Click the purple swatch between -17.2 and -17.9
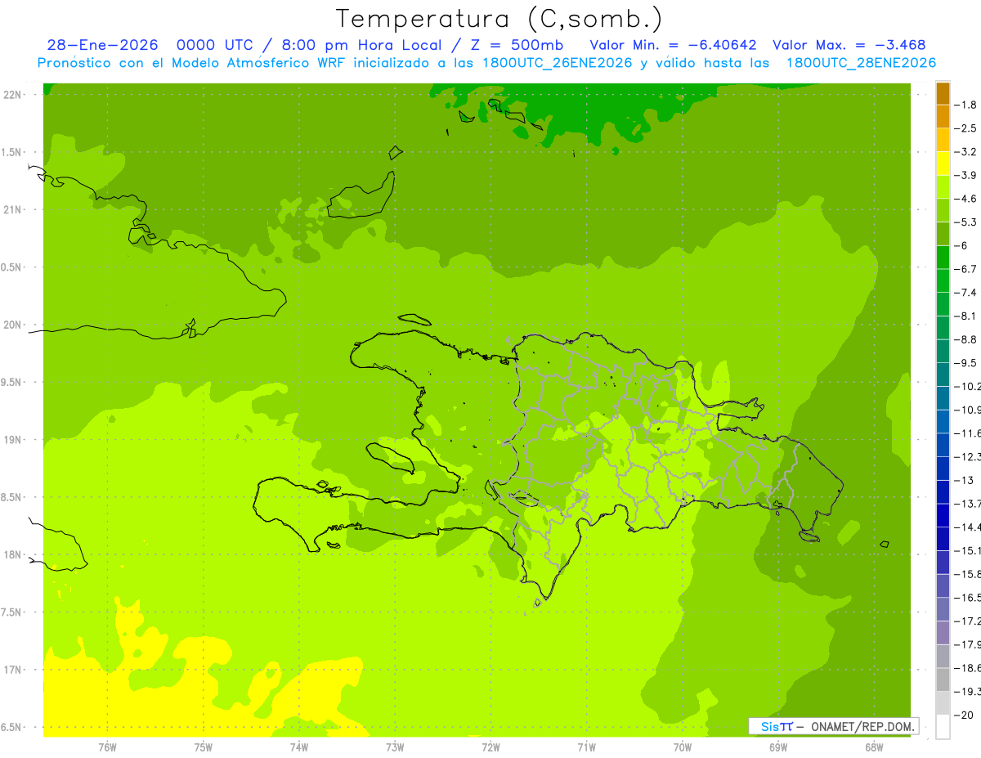 [x=943, y=633]
